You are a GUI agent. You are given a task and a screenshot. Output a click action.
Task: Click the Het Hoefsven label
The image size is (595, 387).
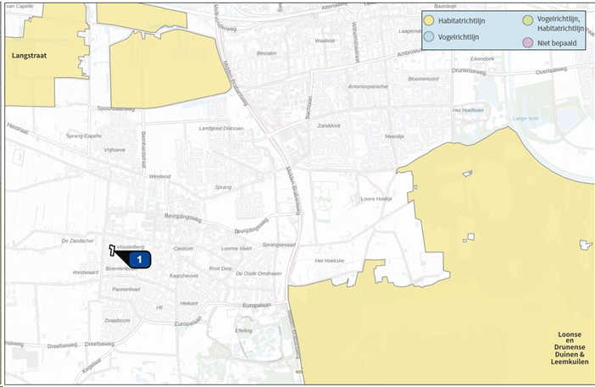(468, 110)
